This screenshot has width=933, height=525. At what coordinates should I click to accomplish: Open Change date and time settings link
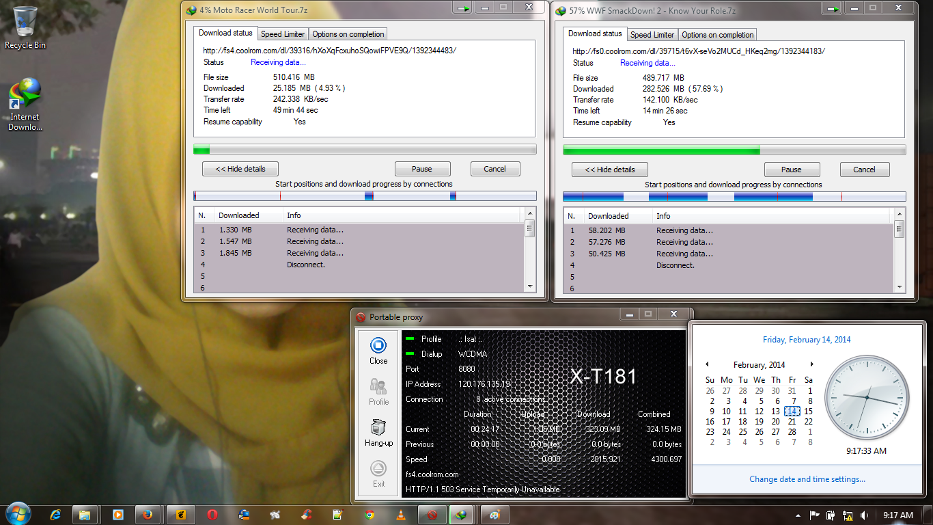[x=807, y=479]
